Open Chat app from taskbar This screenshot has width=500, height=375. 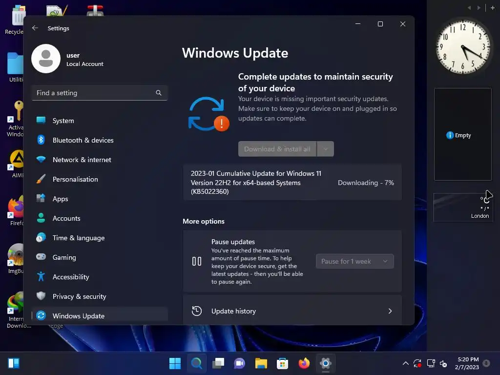coord(239,363)
